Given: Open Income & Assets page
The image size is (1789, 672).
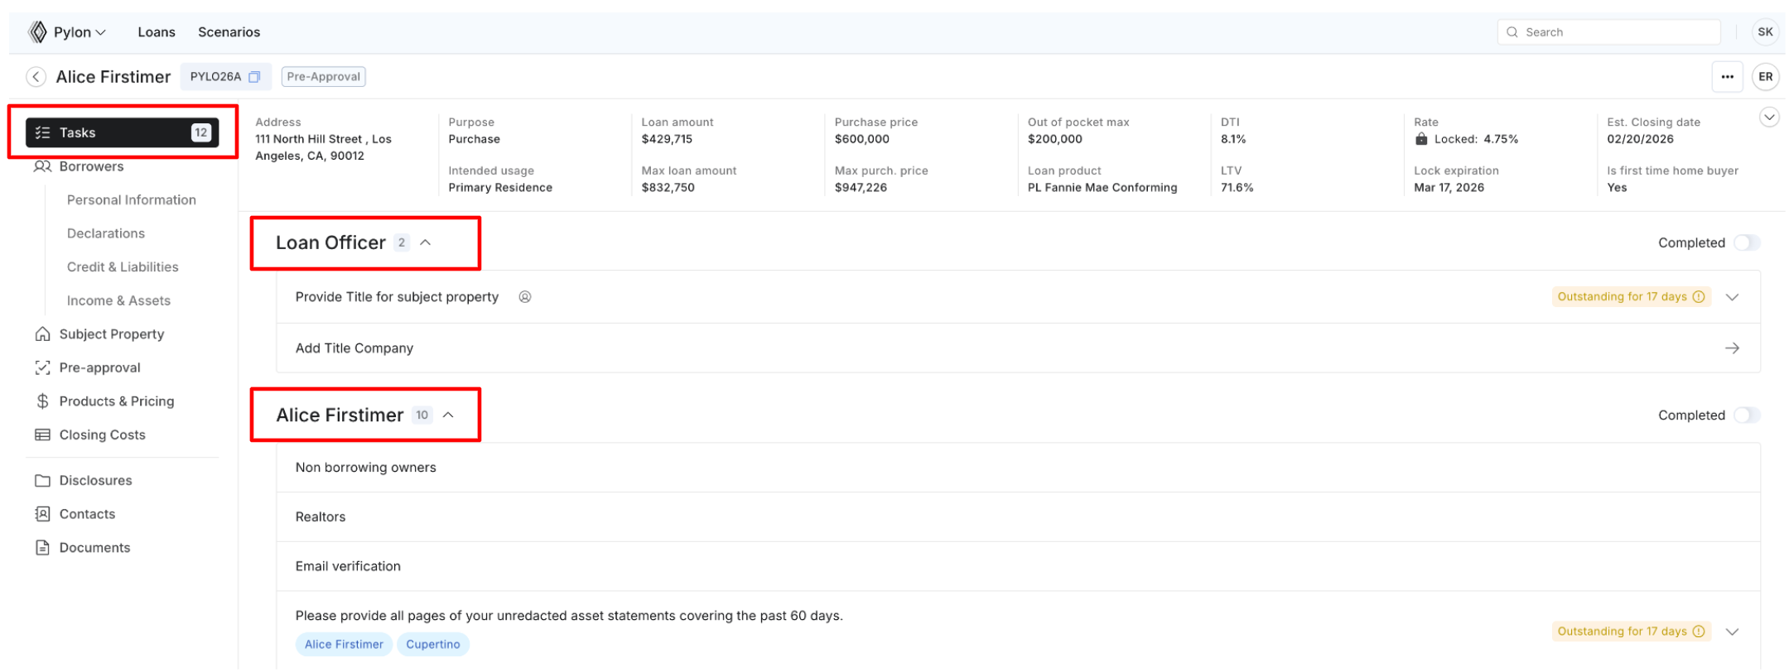Looking at the screenshot, I should (118, 300).
